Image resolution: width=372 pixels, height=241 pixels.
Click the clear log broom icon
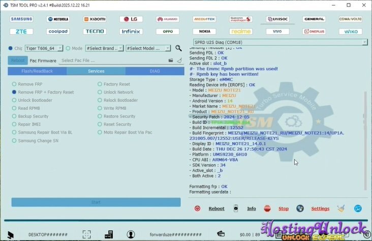(x=341, y=208)
